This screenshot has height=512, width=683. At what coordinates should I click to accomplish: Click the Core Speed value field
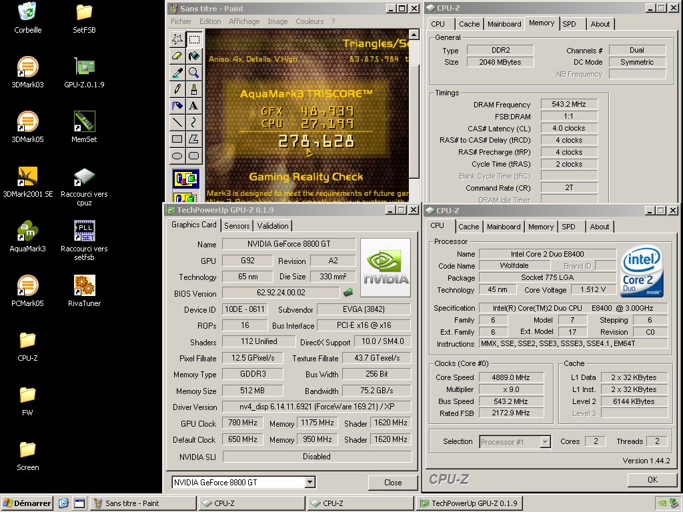click(511, 377)
